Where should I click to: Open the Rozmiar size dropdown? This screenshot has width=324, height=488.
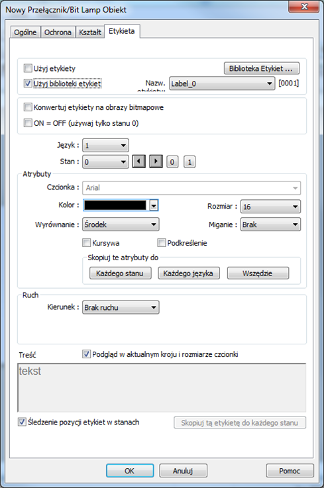point(270,207)
